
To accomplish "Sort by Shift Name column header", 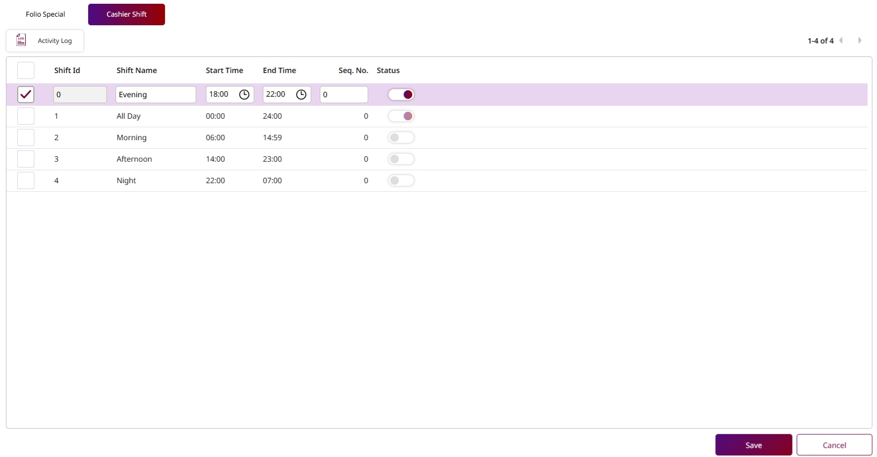I will (x=136, y=70).
